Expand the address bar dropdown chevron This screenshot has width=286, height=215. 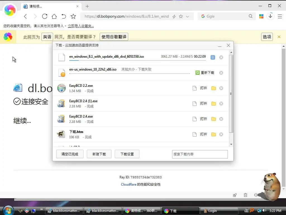tap(187, 17)
